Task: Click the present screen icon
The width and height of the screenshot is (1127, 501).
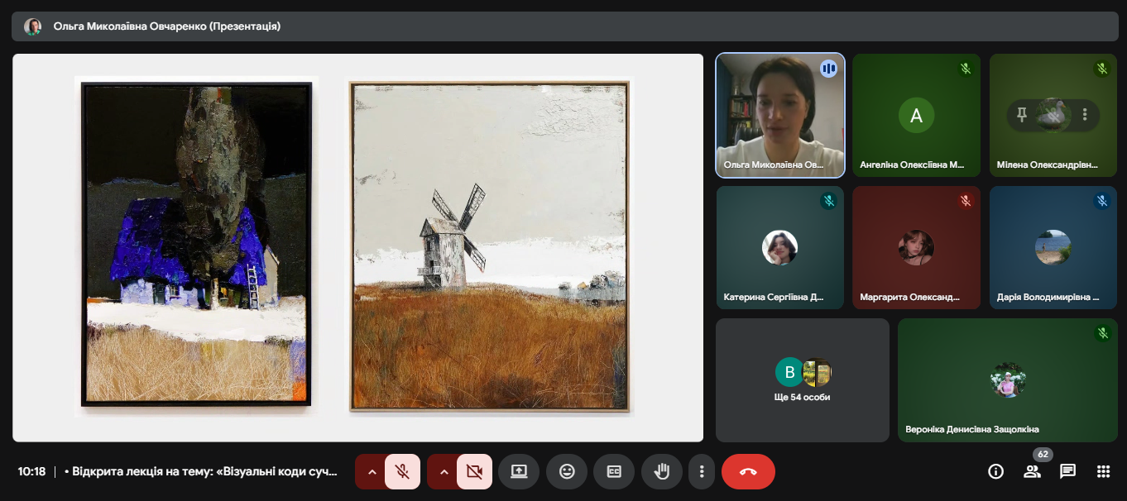Action: pos(519,472)
